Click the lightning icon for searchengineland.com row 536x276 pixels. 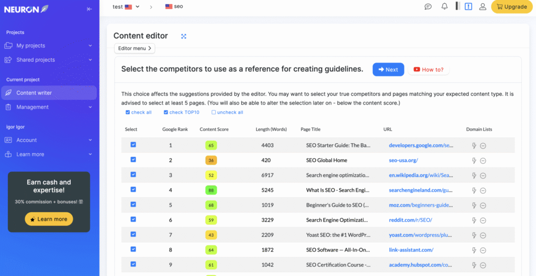pos(474,191)
